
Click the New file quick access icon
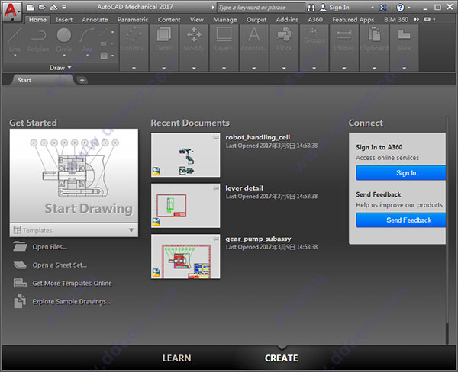pyautogui.click(x=31, y=8)
